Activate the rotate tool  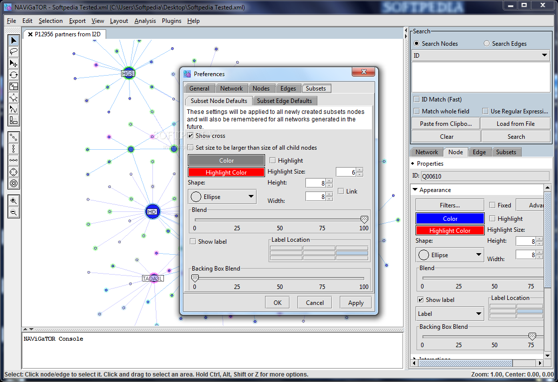click(x=13, y=75)
